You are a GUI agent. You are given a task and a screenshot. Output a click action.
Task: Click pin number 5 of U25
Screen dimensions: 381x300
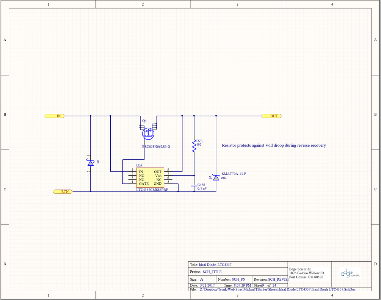[x=168, y=182]
